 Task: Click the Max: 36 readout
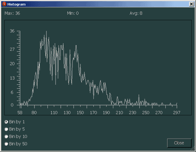point(12,13)
